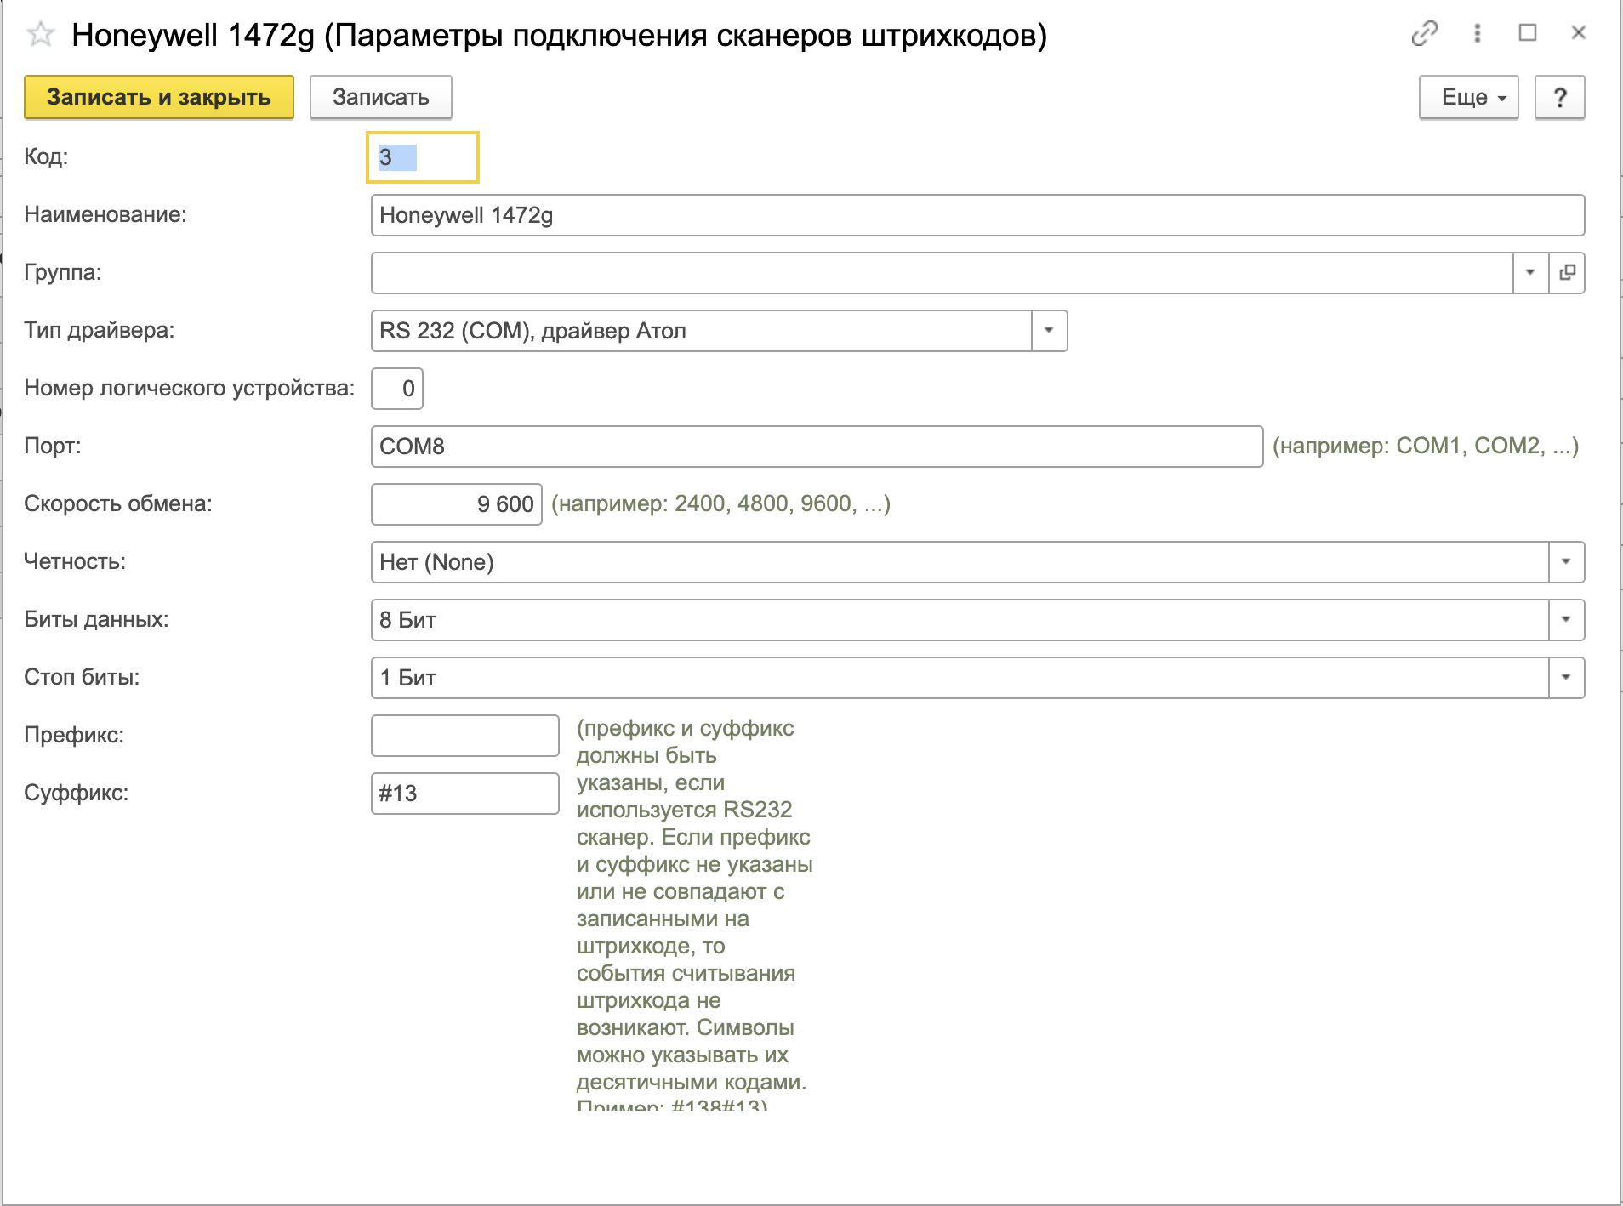
Task: Add form to favorites with star icon
Action: (41, 35)
